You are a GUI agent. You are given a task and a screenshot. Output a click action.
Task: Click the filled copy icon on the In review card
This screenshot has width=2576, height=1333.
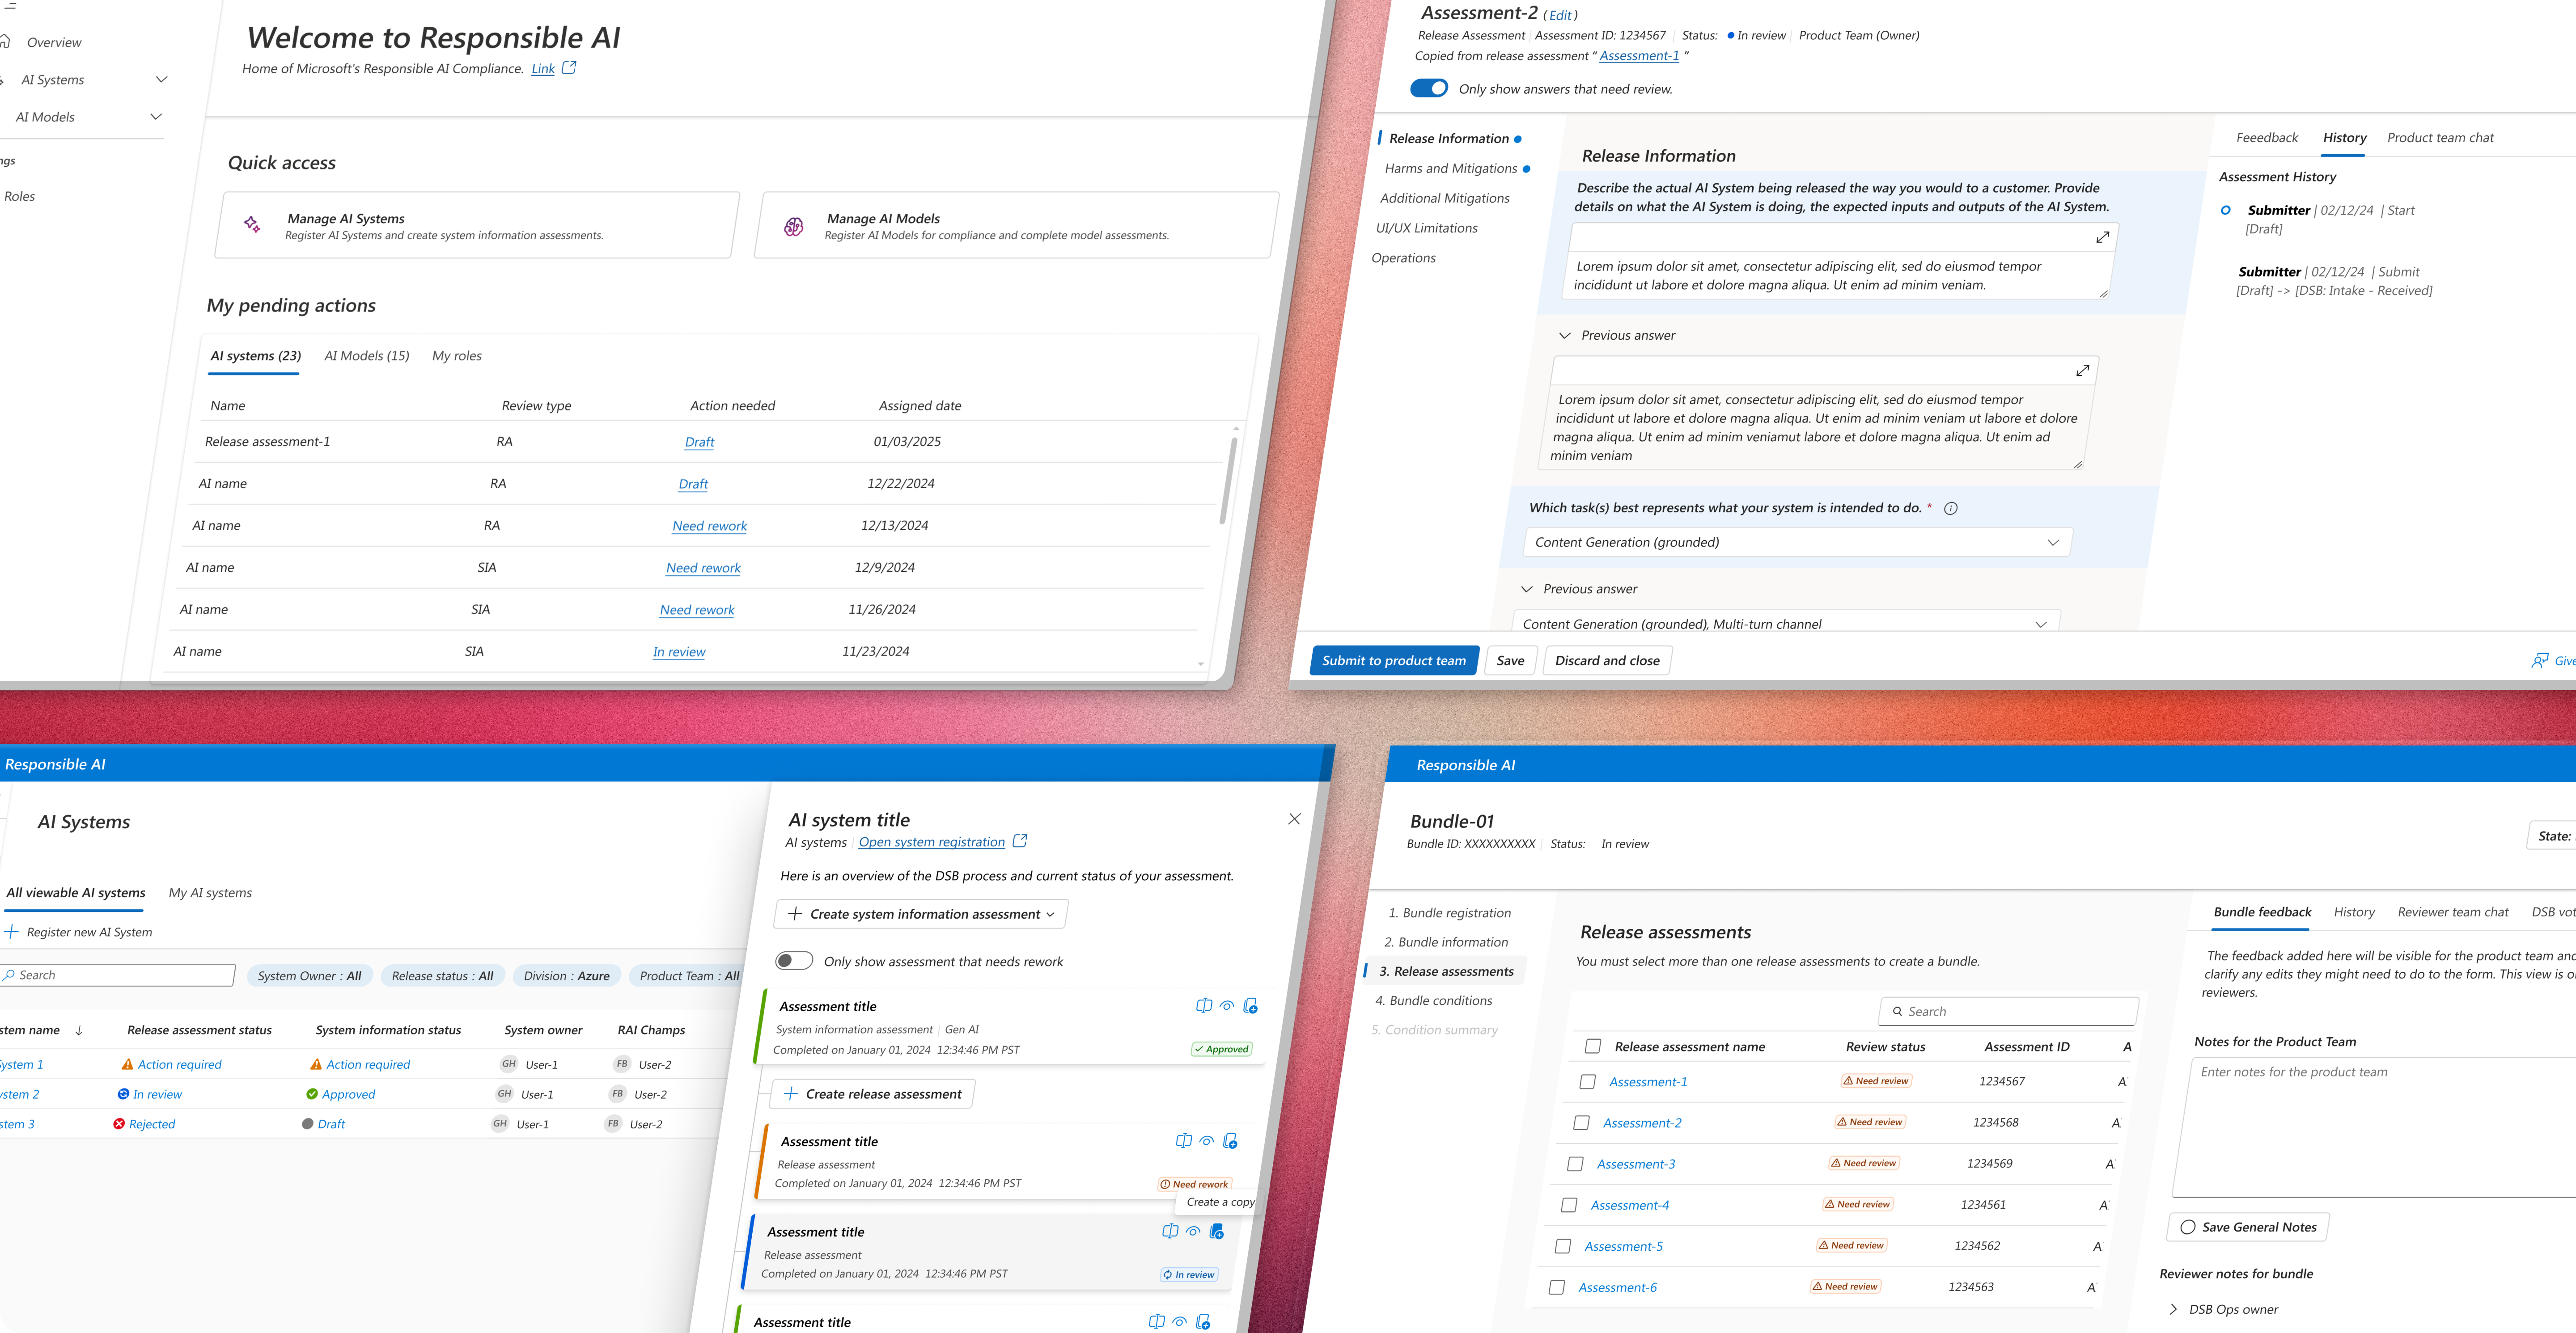[1216, 1231]
